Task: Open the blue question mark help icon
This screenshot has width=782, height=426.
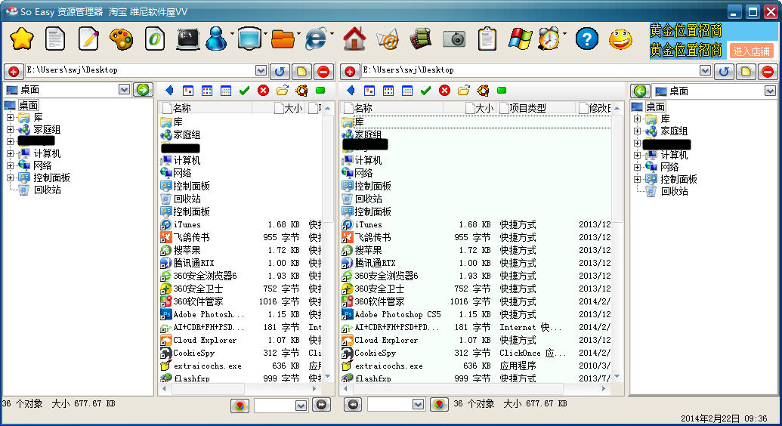Action: coord(587,39)
